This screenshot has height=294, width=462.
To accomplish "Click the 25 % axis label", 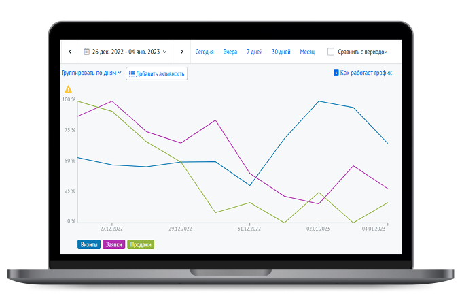I will (x=70, y=191).
